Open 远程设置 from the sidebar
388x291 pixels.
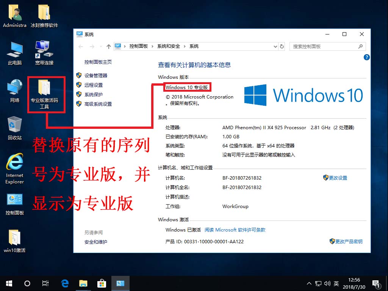tap(94, 85)
